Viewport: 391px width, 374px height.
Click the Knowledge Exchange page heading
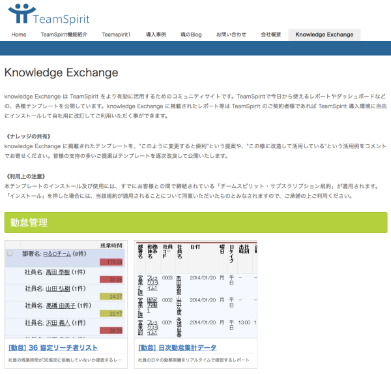61,72
